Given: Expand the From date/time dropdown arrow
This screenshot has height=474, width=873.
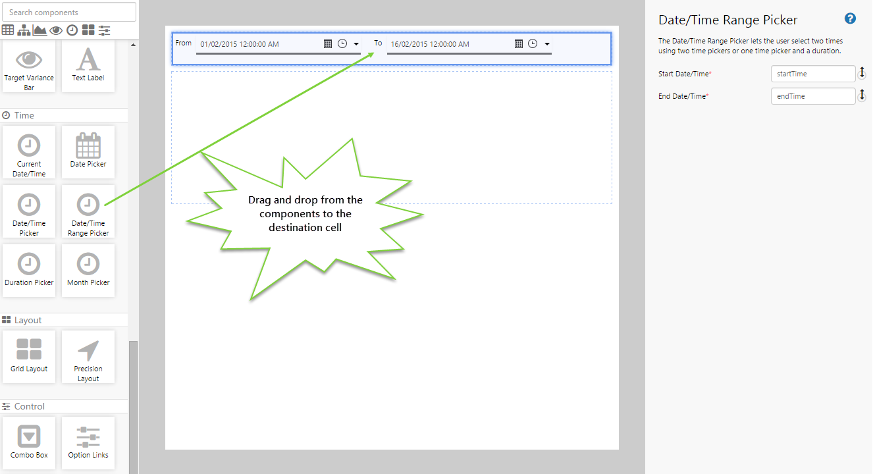Looking at the screenshot, I should pyautogui.click(x=356, y=44).
